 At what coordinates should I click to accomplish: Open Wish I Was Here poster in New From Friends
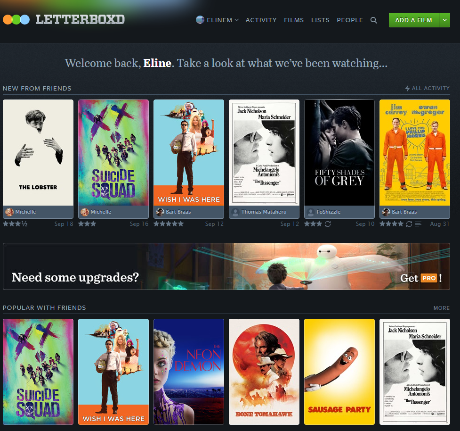189,152
